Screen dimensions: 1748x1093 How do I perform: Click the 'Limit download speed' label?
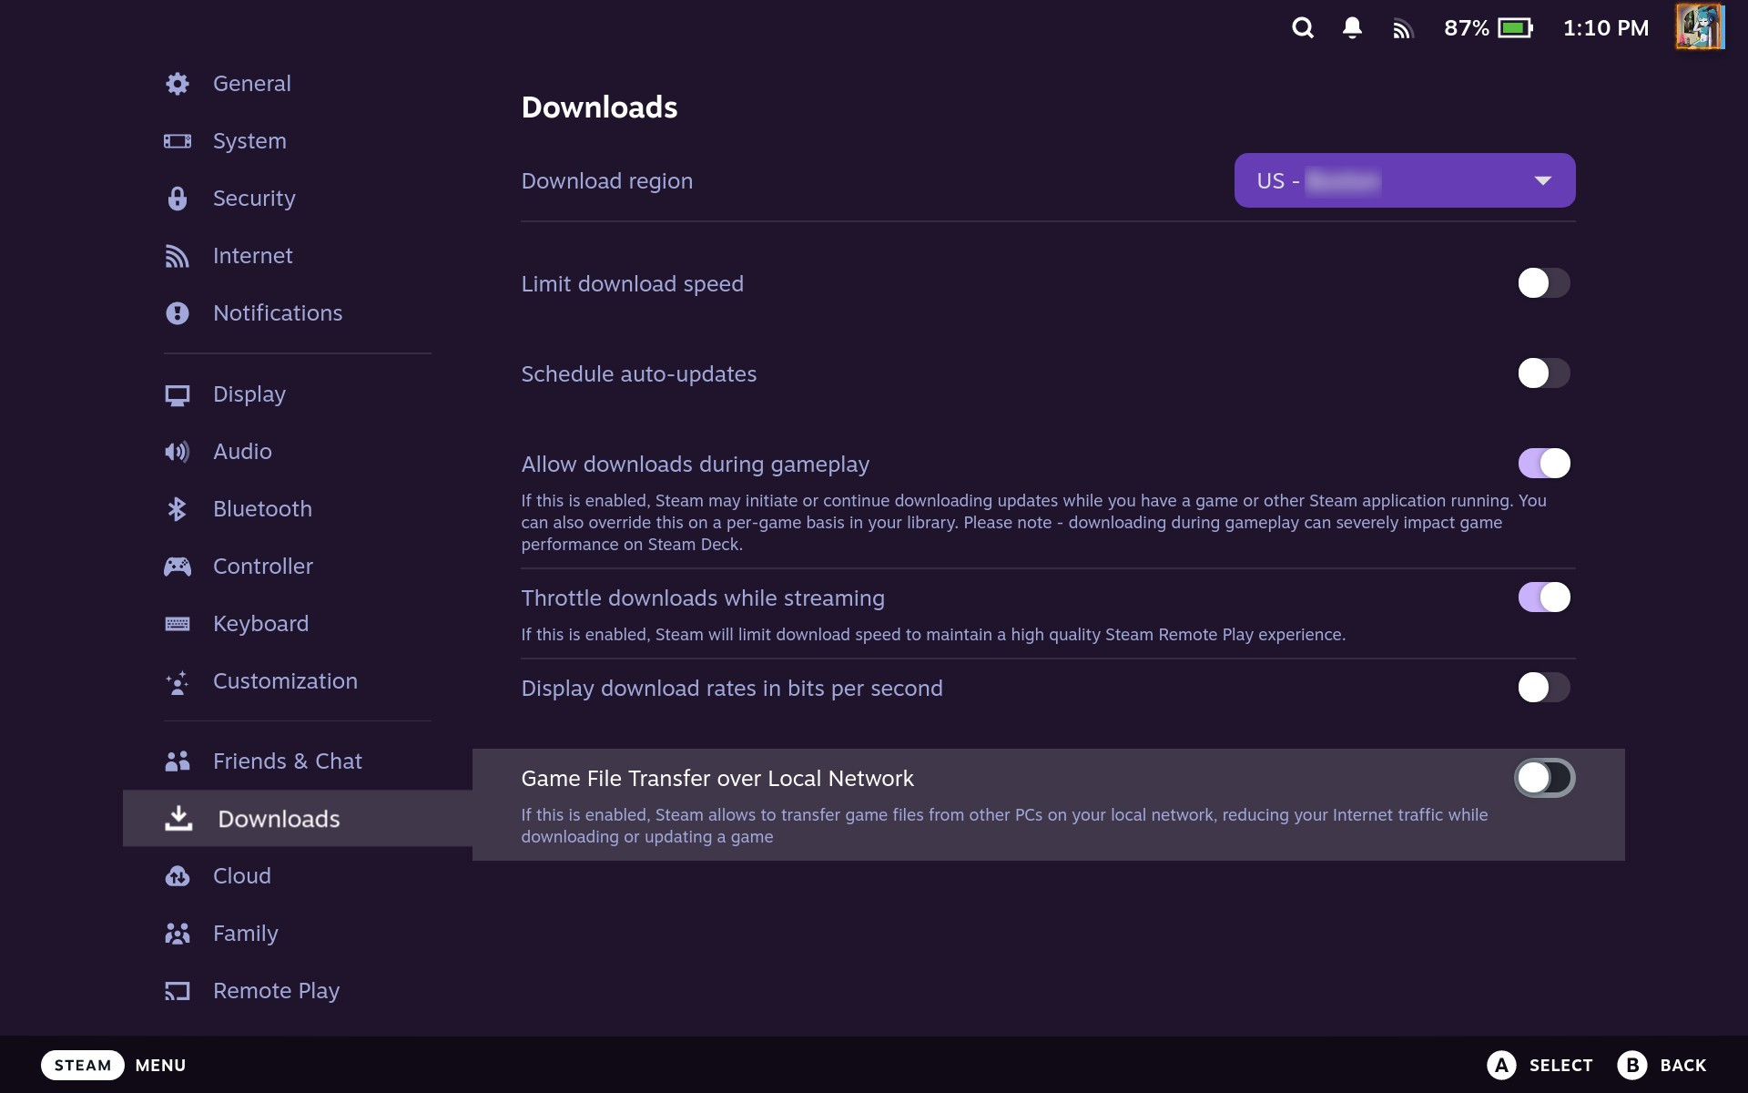pyautogui.click(x=632, y=284)
